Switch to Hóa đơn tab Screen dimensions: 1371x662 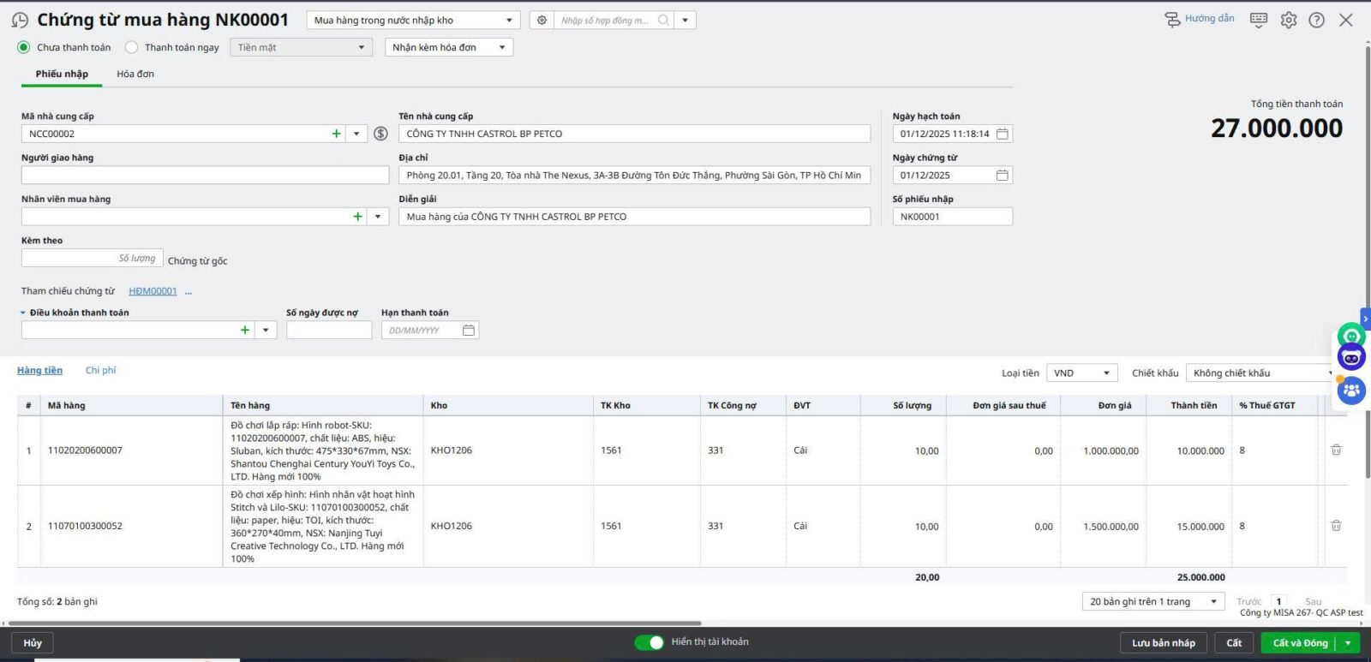(x=135, y=74)
